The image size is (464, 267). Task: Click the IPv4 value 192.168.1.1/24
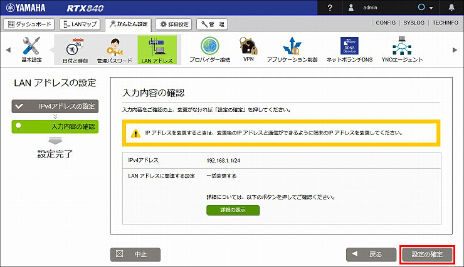point(223,161)
